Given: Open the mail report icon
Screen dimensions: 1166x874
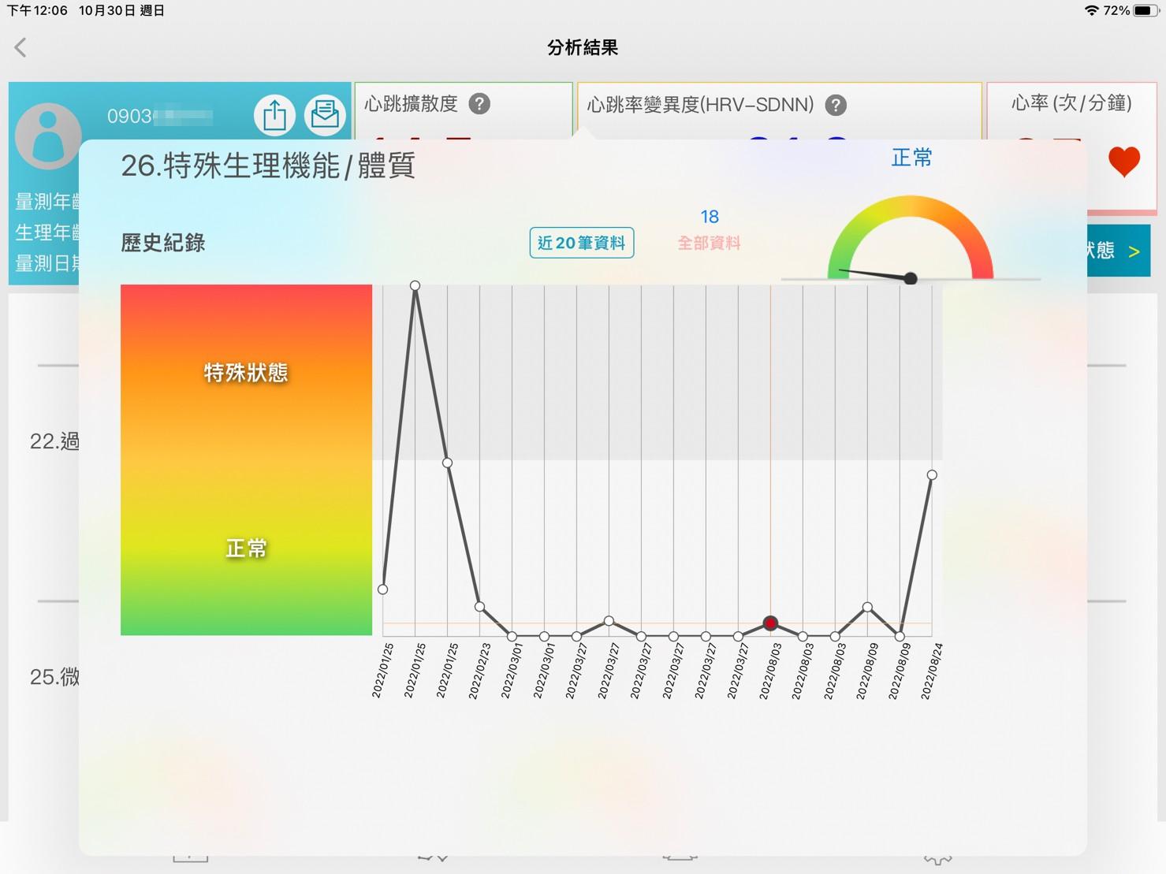Looking at the screenshot, I should pos(325,115).
